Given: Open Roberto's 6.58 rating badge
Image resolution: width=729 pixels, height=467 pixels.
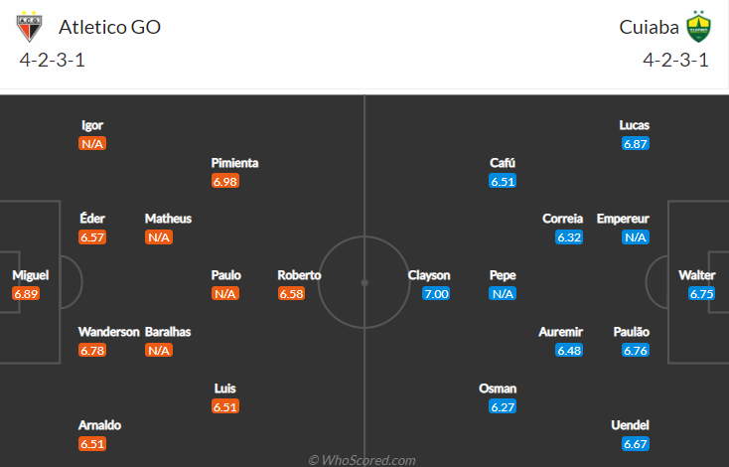Looking at the screenshot, I should click(x=292, y=294).
